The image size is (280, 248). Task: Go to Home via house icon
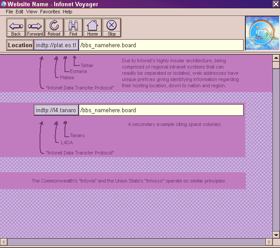point(92,28)
